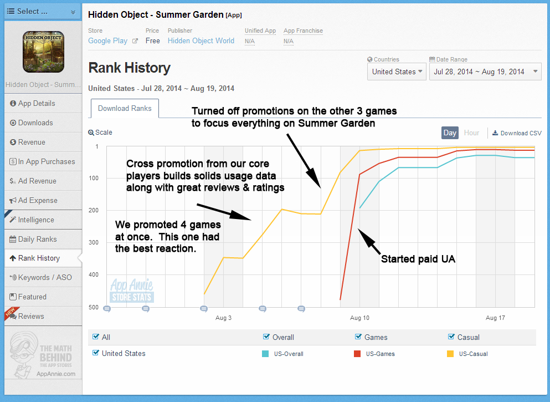
Task: Click the first event comment marker on chart axis
Action: 107,309
